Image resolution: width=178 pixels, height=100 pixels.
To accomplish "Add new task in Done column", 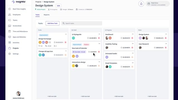I will click(x=152, y=96).
